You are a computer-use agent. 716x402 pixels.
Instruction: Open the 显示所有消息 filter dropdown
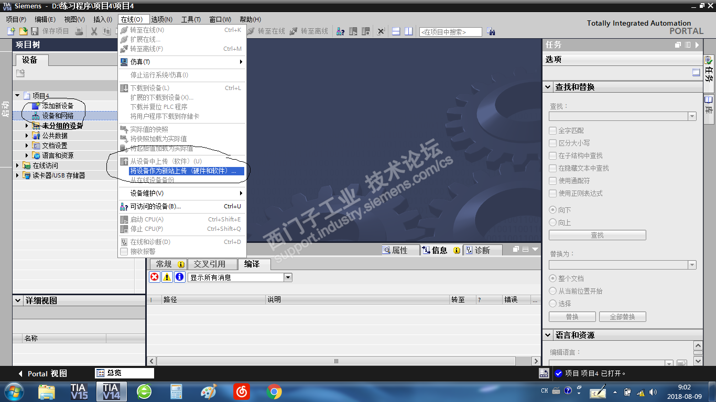pyautogui.click(x=288, y=277)
